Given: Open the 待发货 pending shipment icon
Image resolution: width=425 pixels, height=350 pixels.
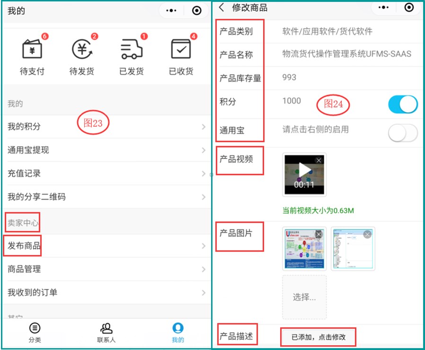Looking at the screenshot, I should [x=81, y=52].
